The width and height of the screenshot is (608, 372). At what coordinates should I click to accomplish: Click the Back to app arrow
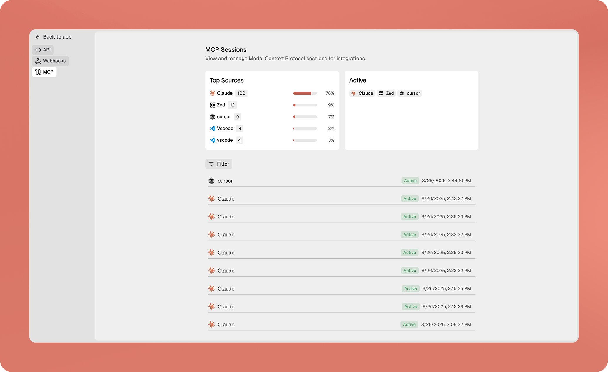[x=37, y=37]
